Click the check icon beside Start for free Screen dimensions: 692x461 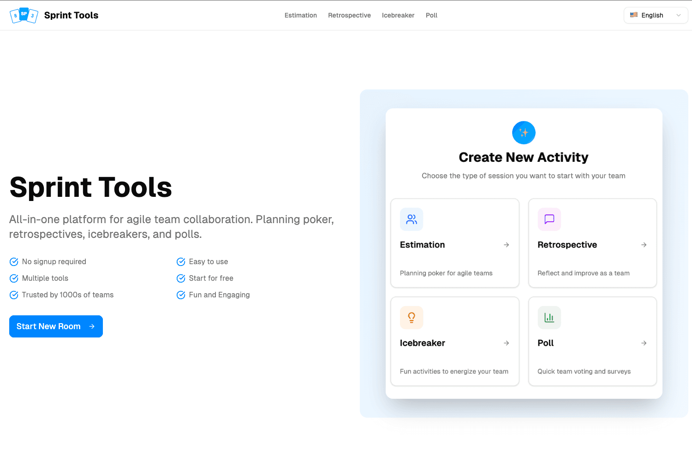pyautogui.click(x=181, y=278)
